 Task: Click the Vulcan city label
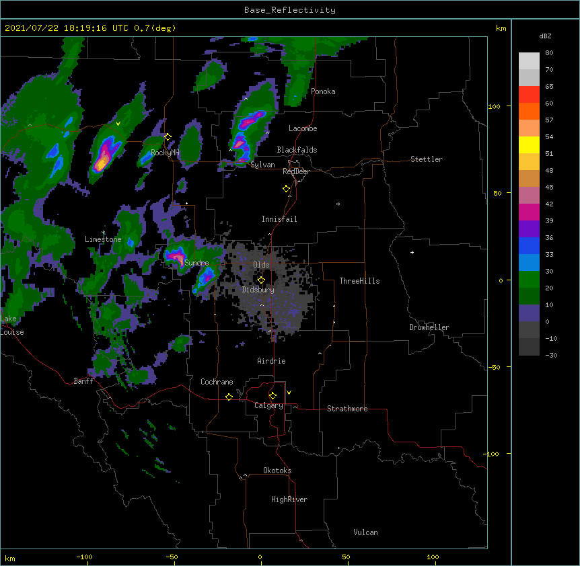(365, 532)
